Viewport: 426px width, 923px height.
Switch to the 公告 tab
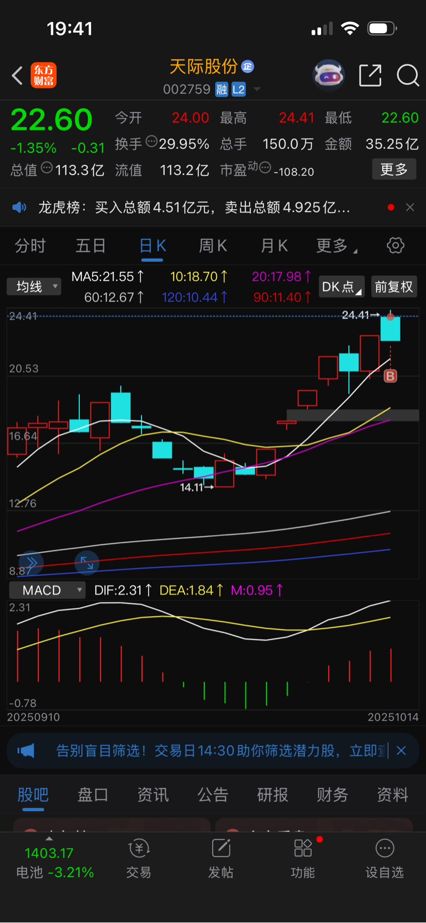(x=213, y=795)
